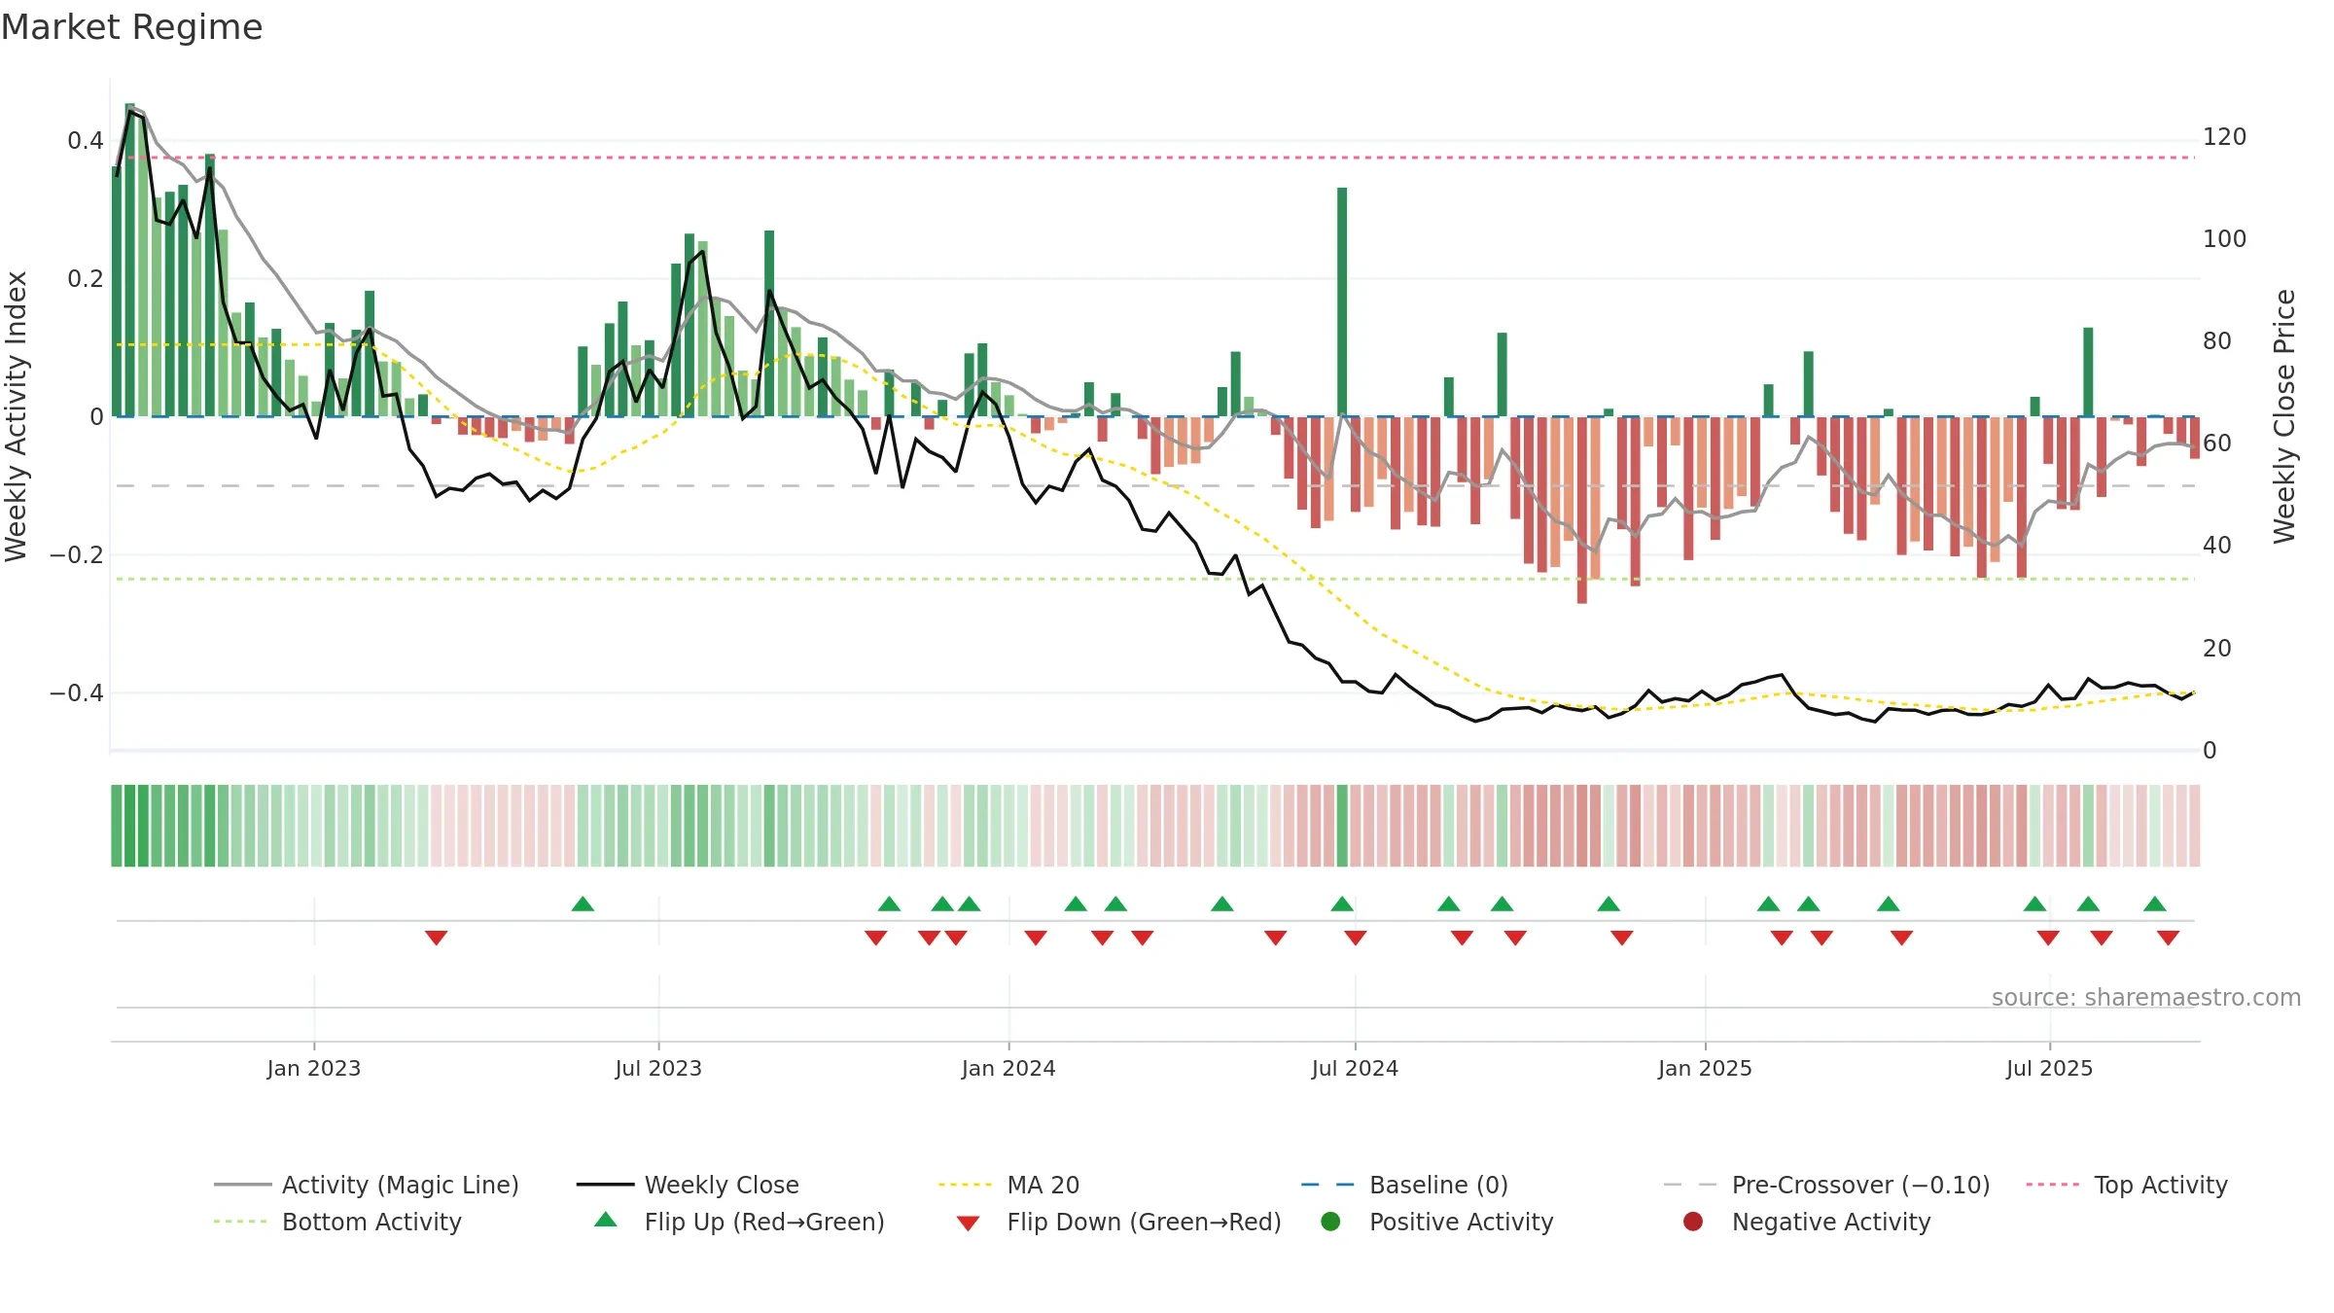Toggle the MA 20 legend entry

[x=1008, y=1185]
